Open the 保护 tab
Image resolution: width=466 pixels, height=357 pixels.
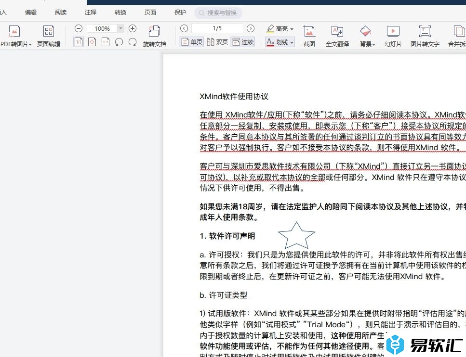(180, 12)
